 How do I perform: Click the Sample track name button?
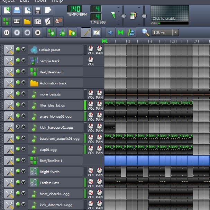click(x=55, y=61)
